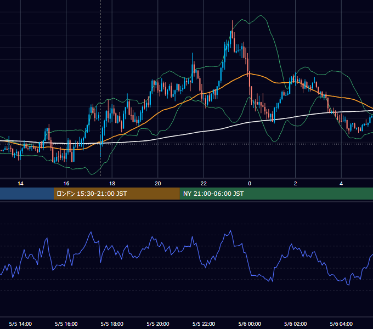373x329 pixels.
Task: Select the ロンドン 15:30-21:00 JST session bar
Action: pyautogui.click(x=116, y=194)
